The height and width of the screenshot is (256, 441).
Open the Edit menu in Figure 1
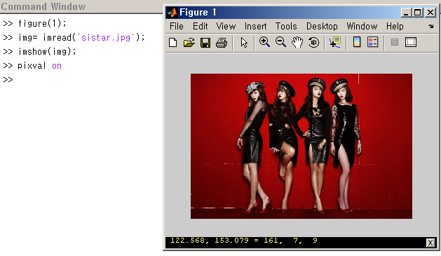(201, 26)
